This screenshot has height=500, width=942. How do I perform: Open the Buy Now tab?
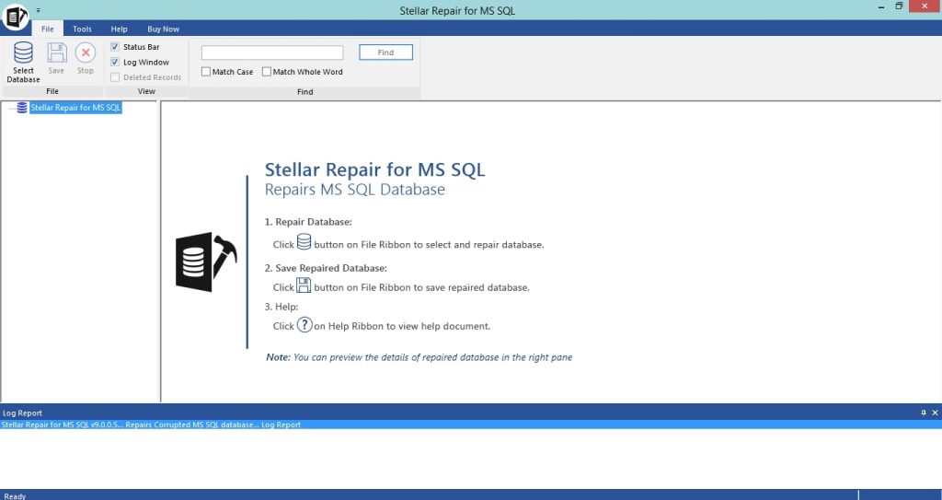point(164,29)
